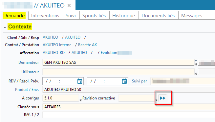
Task: Close the AKUITEO tab
Action: click(x=69, y=6)
